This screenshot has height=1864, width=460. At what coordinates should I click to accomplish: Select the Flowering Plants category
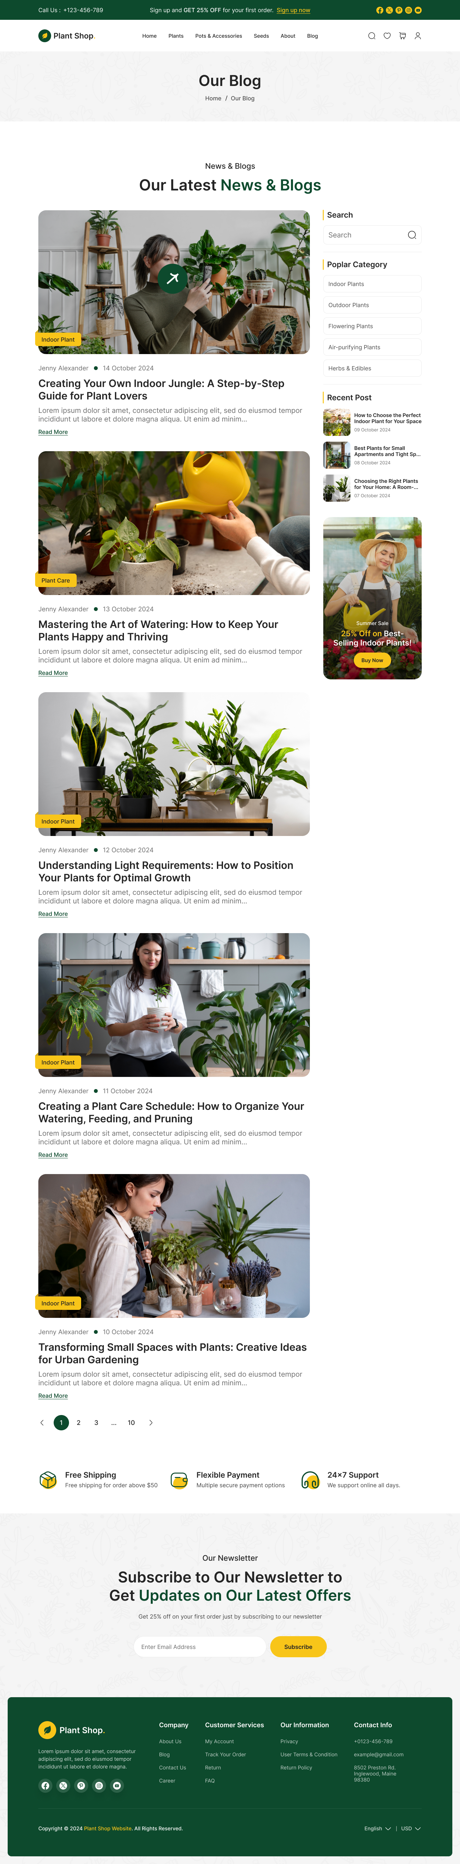coord(372,326)
